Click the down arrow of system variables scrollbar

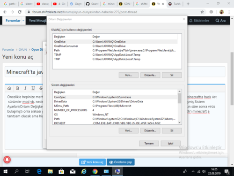click(x=180, y=122)
